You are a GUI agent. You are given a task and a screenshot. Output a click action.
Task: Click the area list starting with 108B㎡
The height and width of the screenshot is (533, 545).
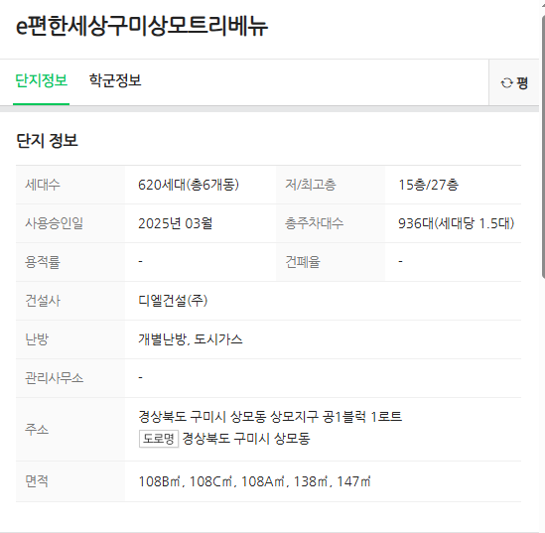(x=254, y=481)
